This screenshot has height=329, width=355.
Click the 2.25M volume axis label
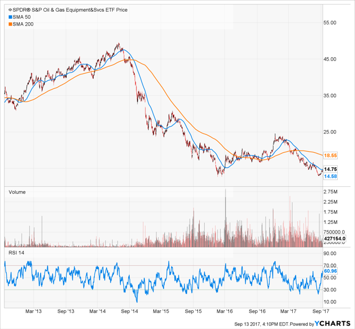(331, 202)
